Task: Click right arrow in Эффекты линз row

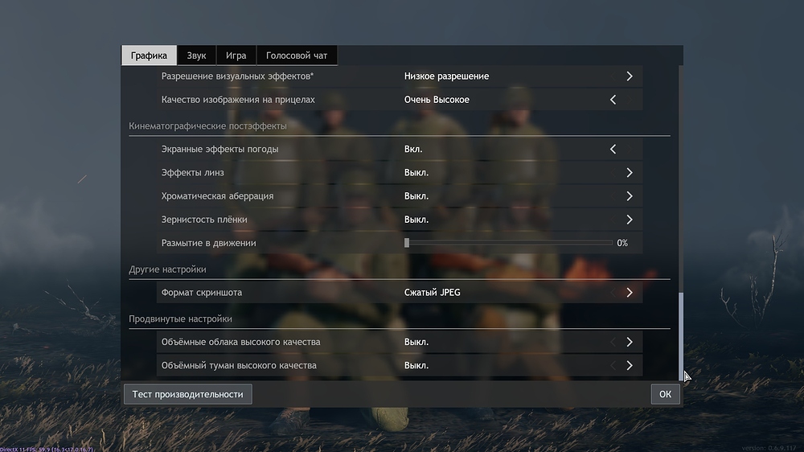Action: coord(629,173)
